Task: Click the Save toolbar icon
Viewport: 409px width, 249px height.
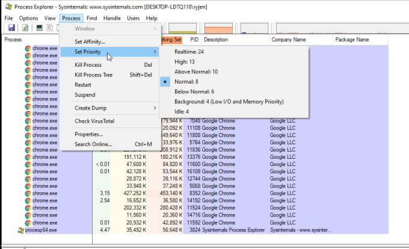Action: [x=11, y=28]
